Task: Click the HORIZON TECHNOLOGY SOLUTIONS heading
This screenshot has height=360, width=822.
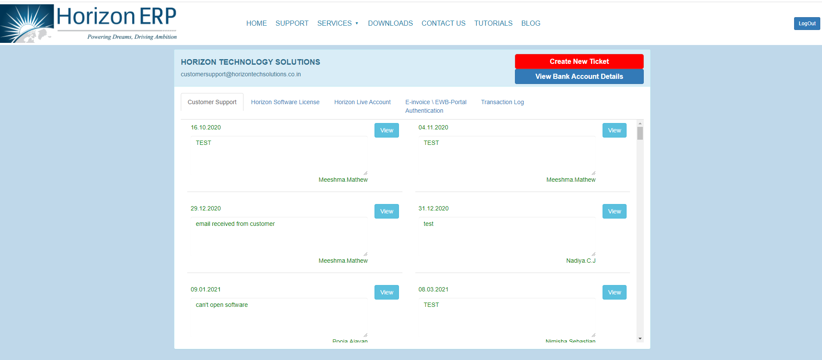Action: tap(250, 62)
